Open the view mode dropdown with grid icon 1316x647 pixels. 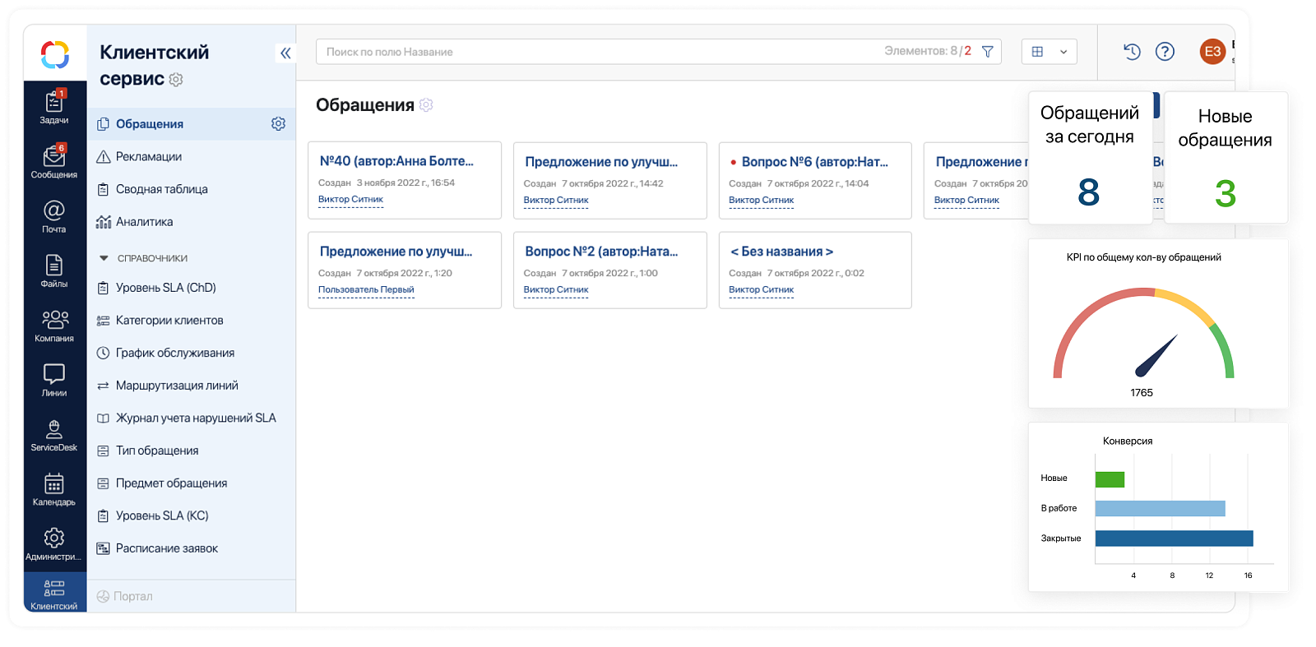tap(1049, 52)
